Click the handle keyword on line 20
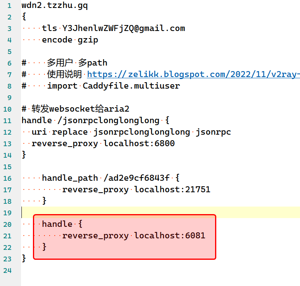This screenshot has width=300, height=286. pyautogui.click(x=57, y=224)
